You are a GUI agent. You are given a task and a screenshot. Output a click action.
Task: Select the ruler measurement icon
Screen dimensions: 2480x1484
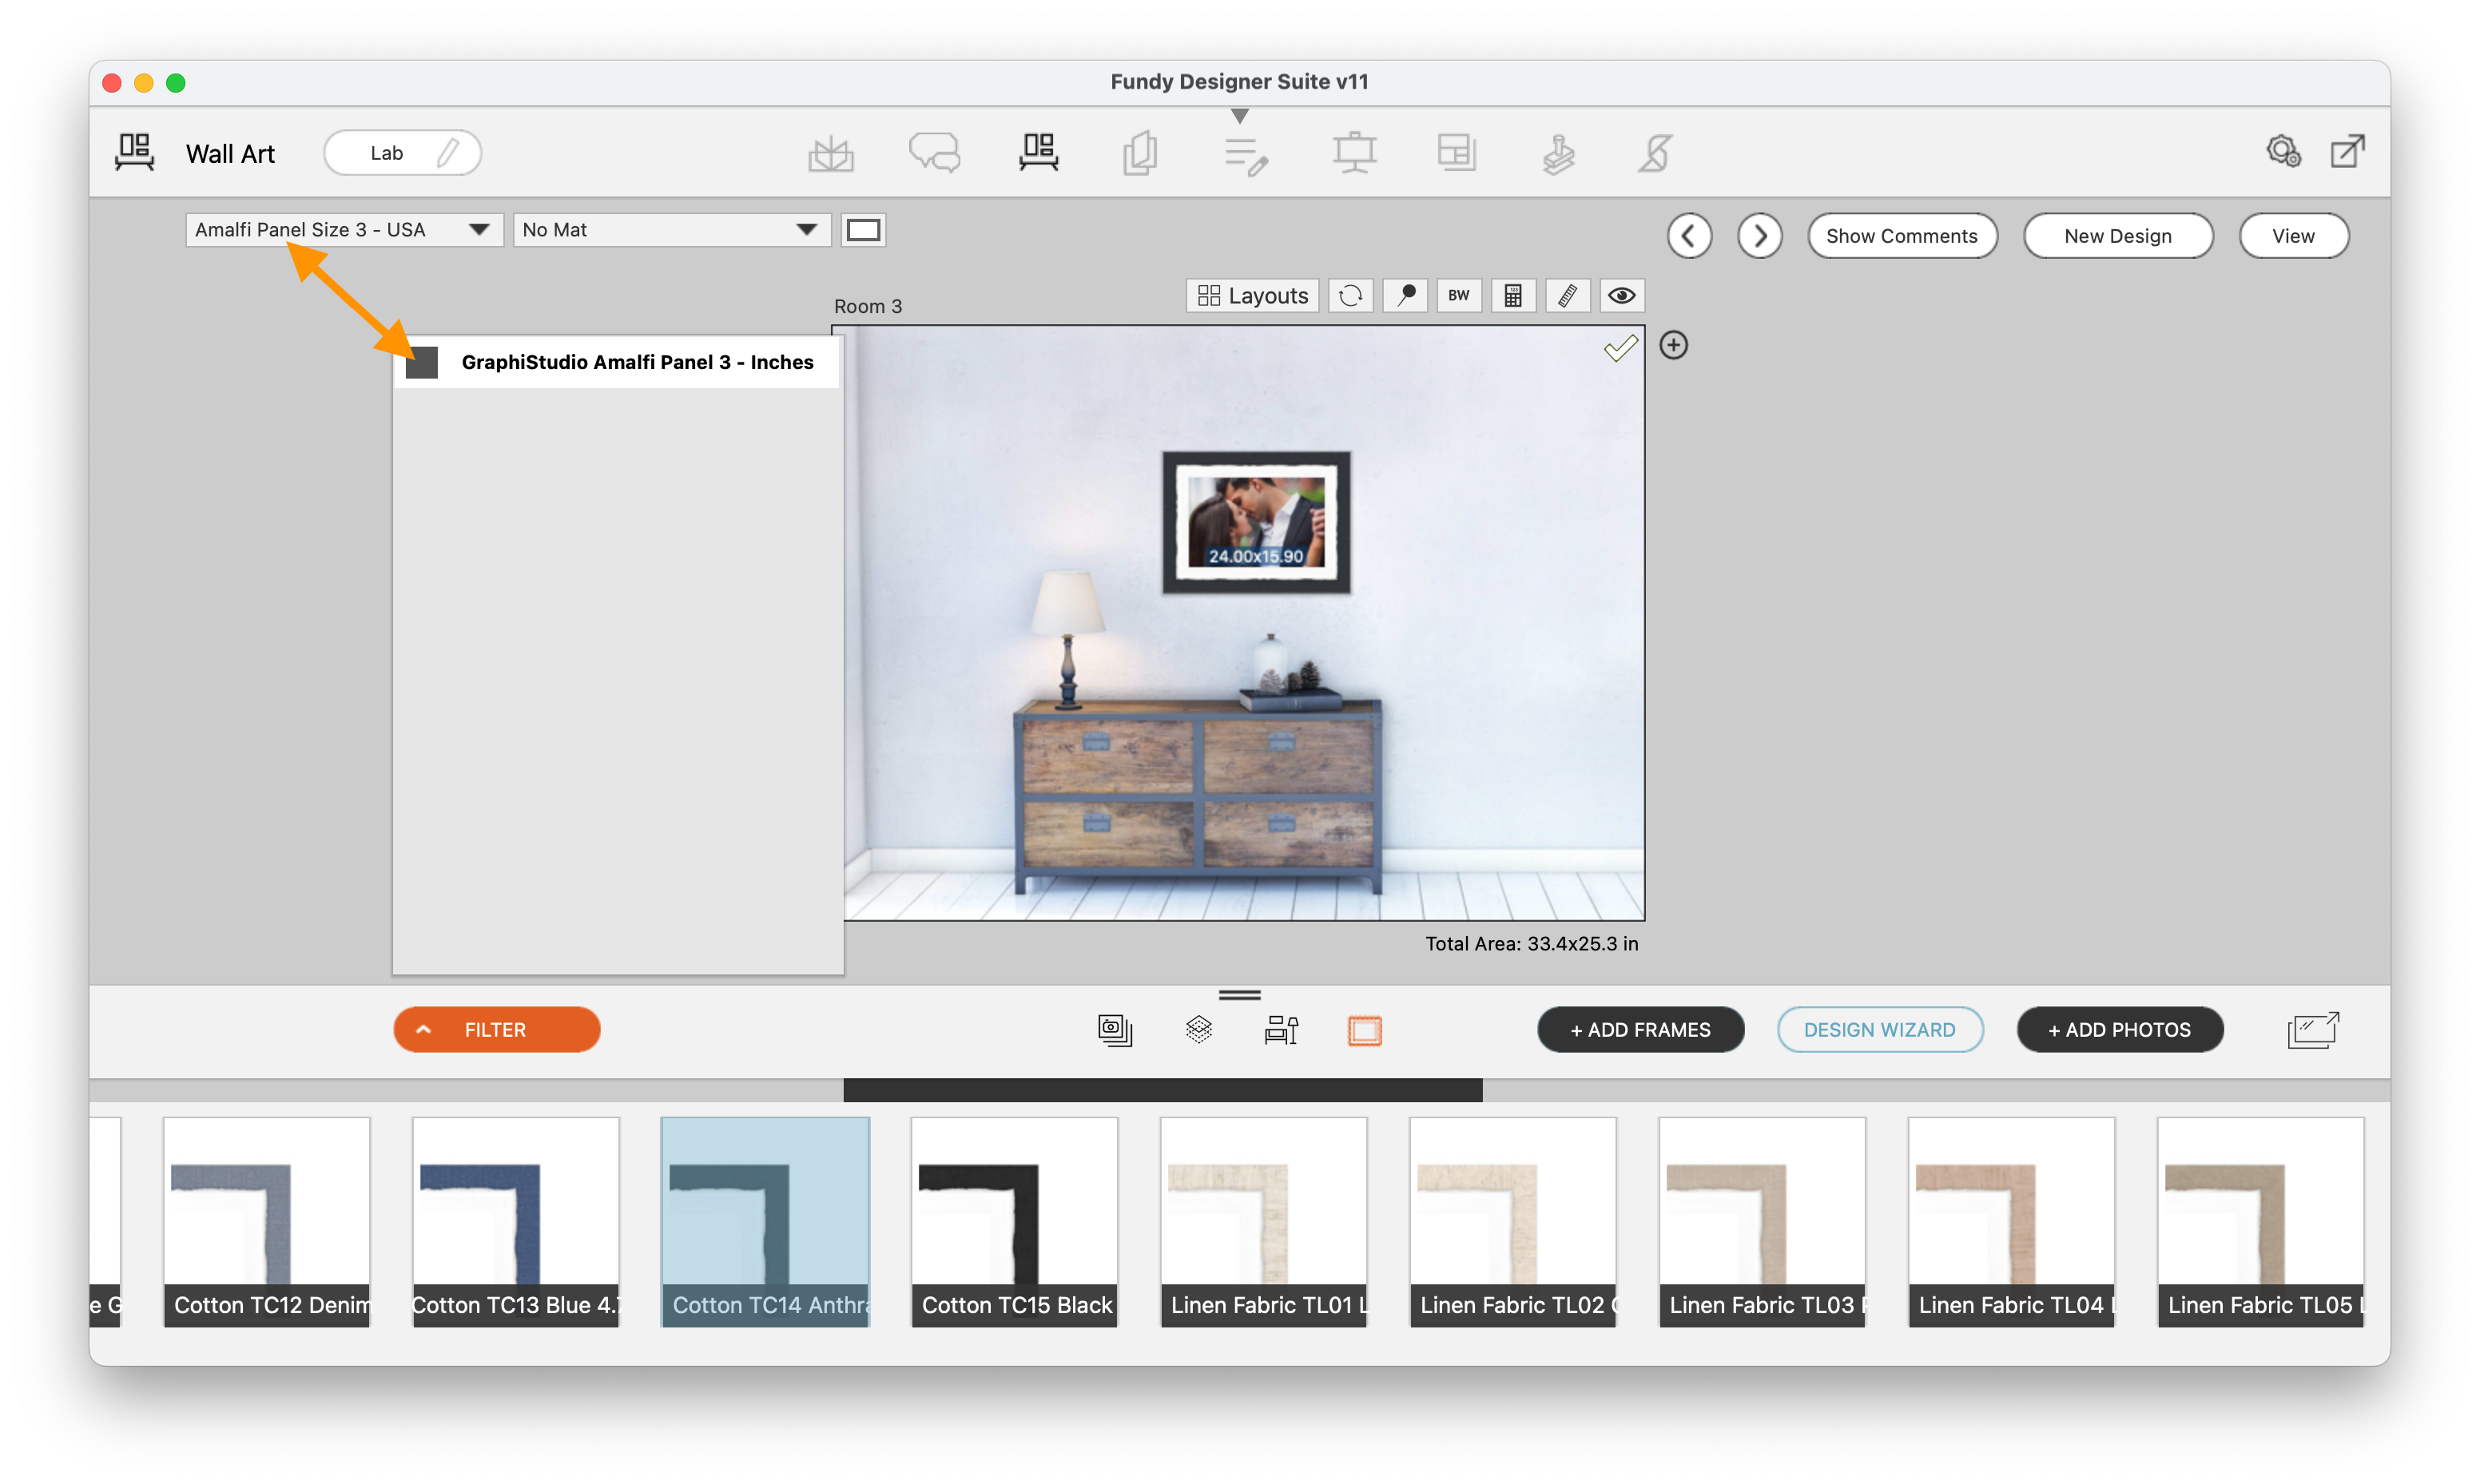1567,295
